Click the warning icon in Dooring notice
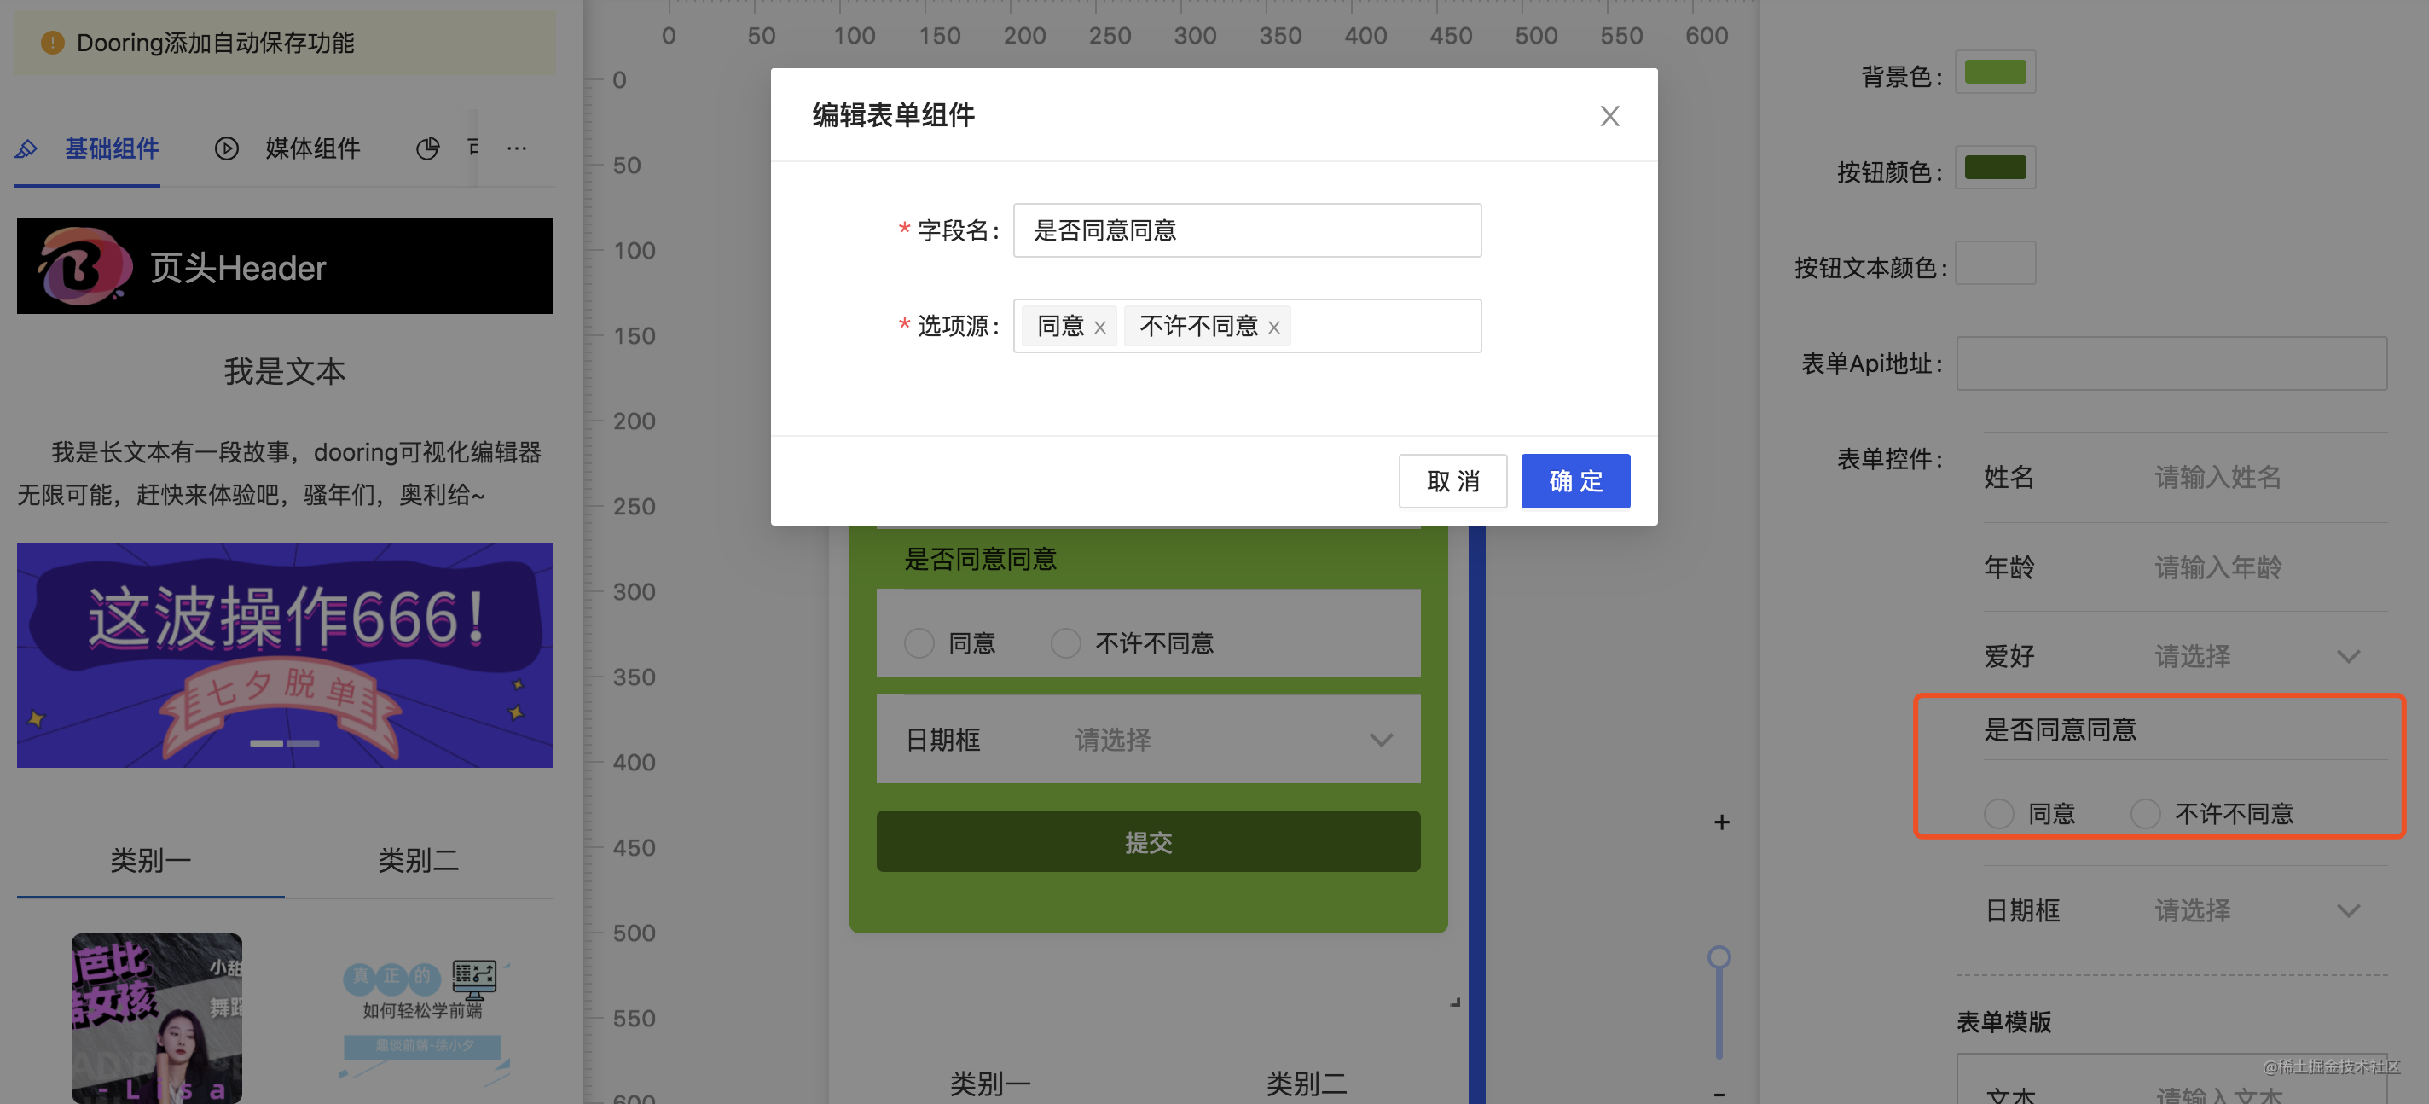2429x1104 pixels. (53, 43)
